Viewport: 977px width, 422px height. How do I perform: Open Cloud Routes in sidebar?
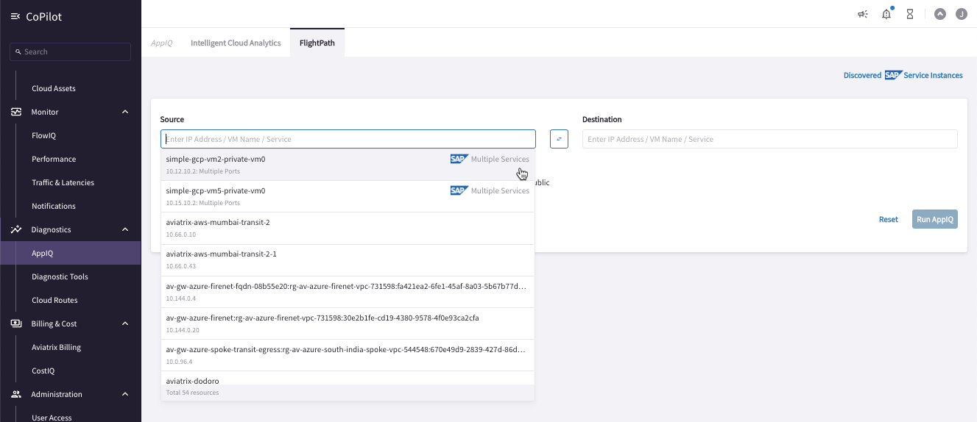pyautogui.click(x=54, y=300)
